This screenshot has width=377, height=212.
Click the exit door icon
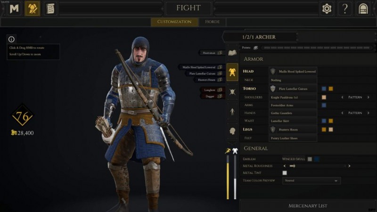point(363,8)
